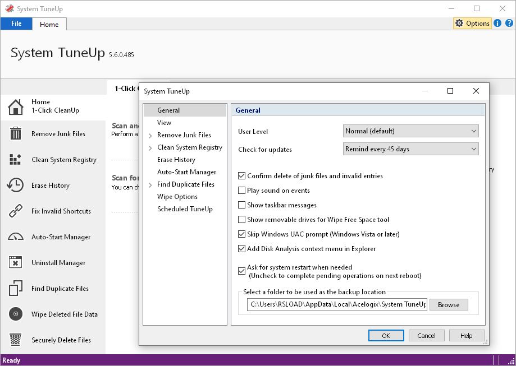This screenshot has height=366, width=516.
Task: Click the Auto-Start Manager gauge icon
Action: (x=16, y=237)
